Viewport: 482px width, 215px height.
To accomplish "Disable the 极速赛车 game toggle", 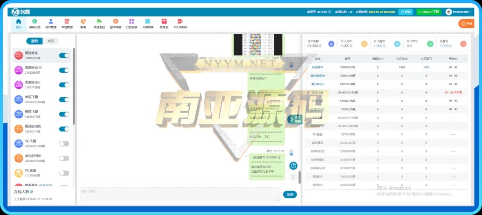I will [64, 55].
